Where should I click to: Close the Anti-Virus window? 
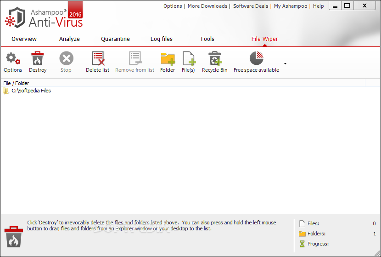(x=364, y=6)
